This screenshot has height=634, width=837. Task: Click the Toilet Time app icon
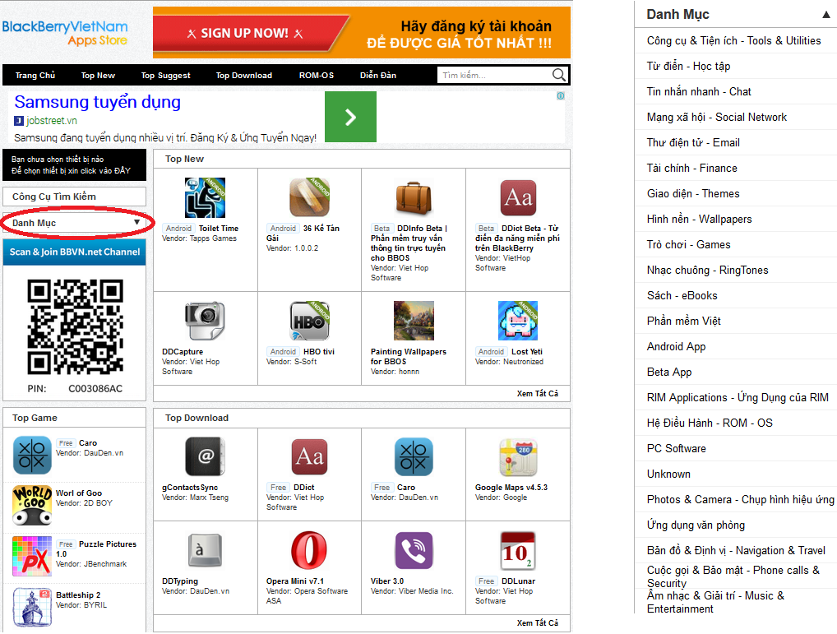[x=205, y=198]
